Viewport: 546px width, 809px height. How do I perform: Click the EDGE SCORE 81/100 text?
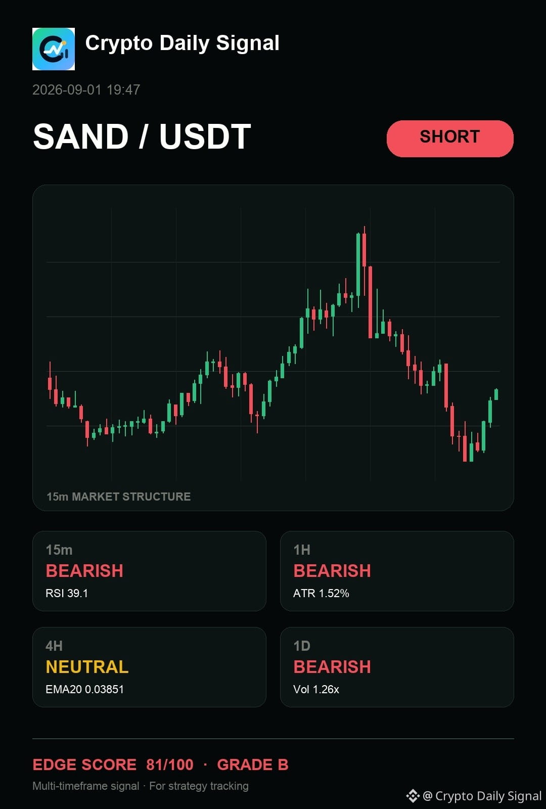(x=113, y=765)
